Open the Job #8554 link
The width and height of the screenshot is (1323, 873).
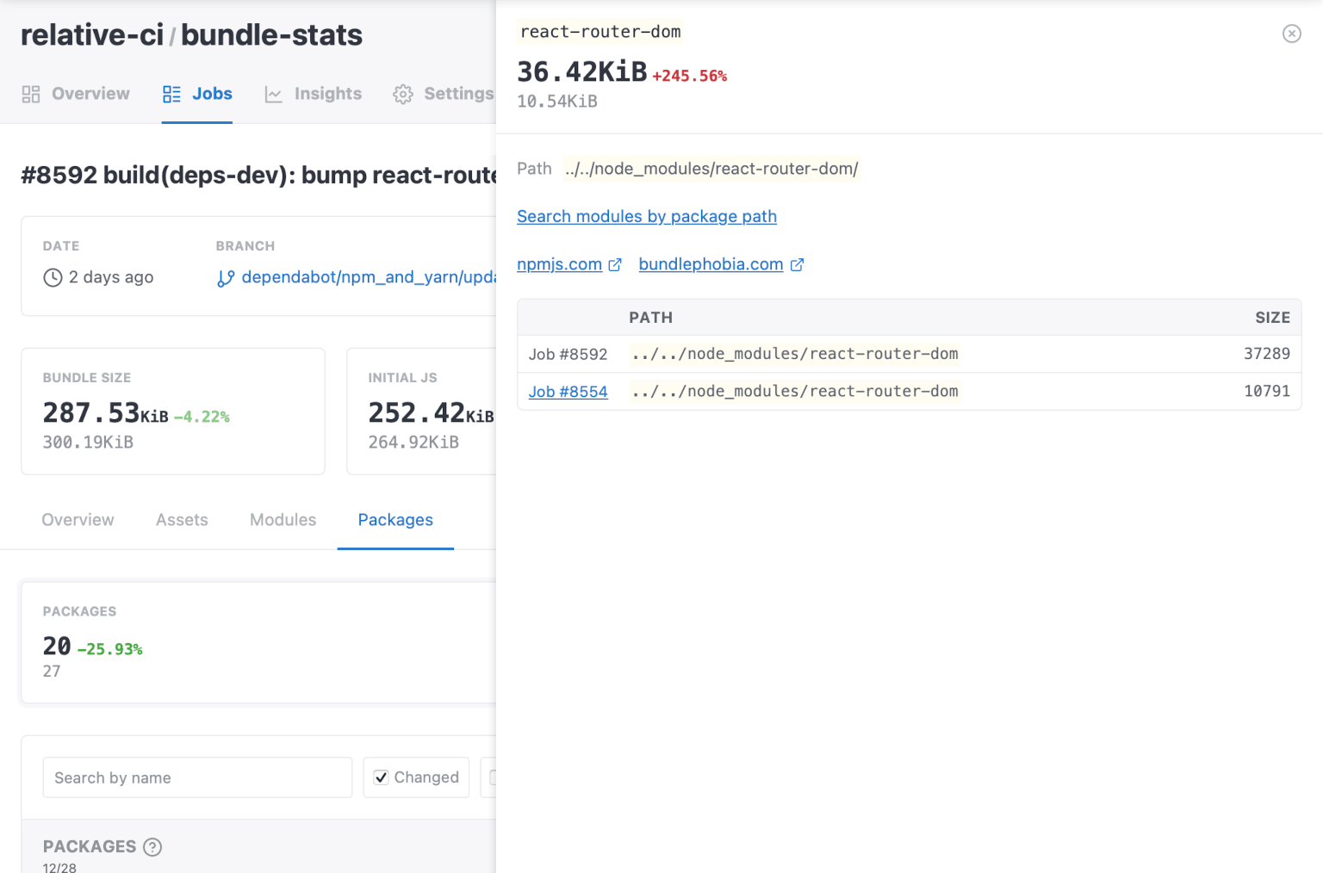point(568,392)
